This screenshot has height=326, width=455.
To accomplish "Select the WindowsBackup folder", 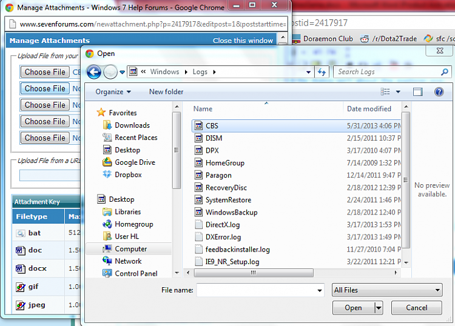I will pos(296,213).
